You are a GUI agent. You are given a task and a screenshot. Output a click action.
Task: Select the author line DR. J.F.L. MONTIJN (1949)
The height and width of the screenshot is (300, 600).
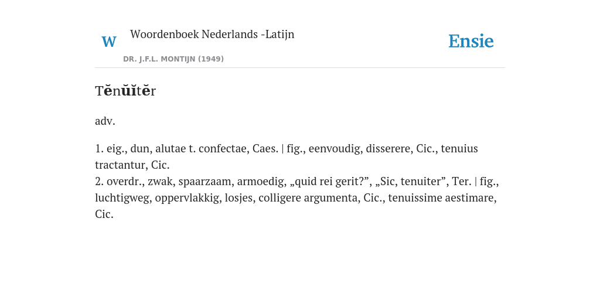click(173, 59)
